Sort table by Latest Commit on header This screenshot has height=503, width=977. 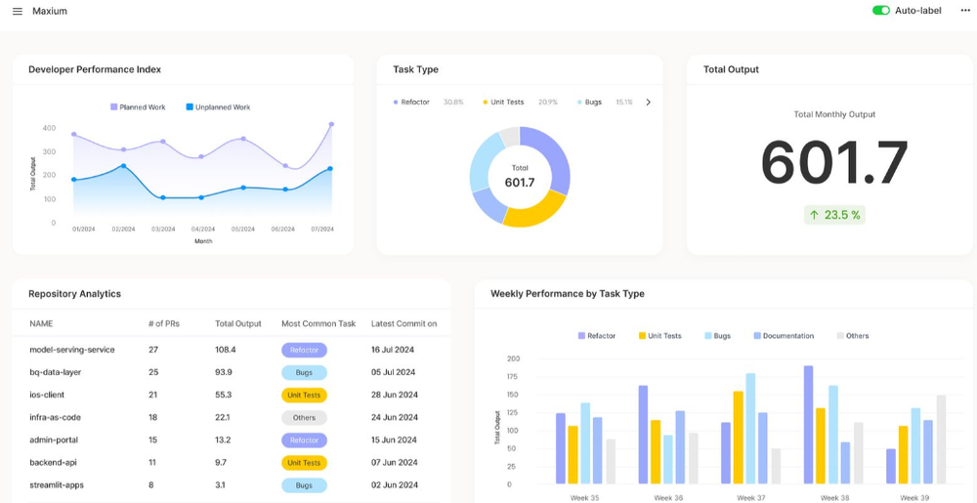click(404, 323)
